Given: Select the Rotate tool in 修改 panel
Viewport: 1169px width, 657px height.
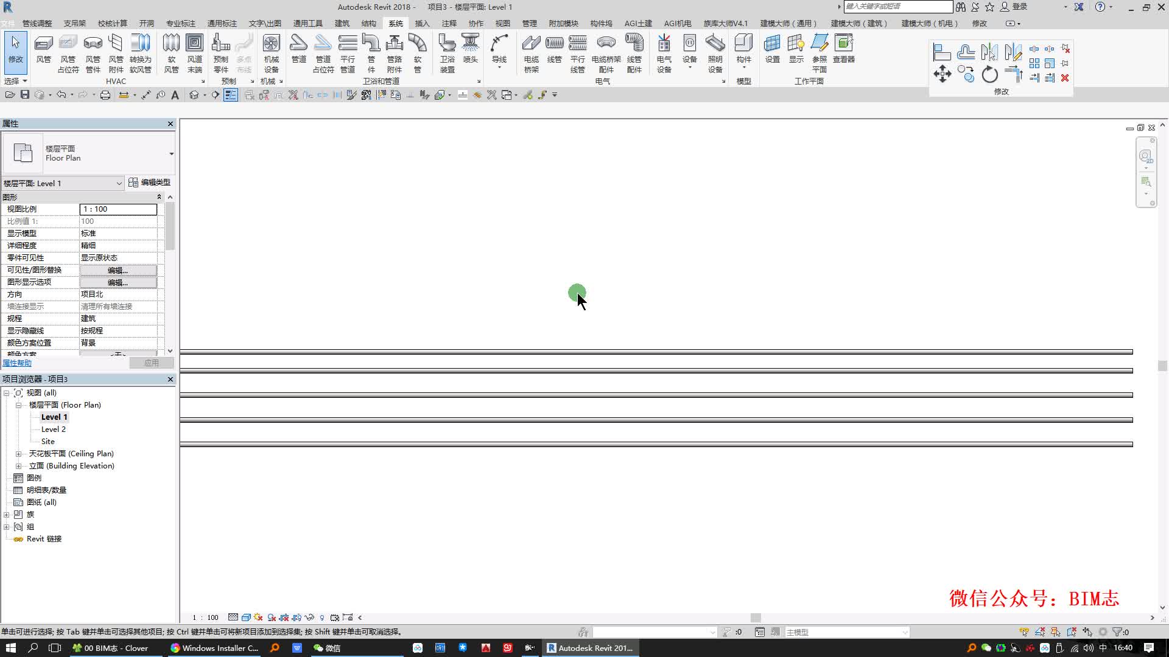Looking at the screenshot, I should pos(989,75).
